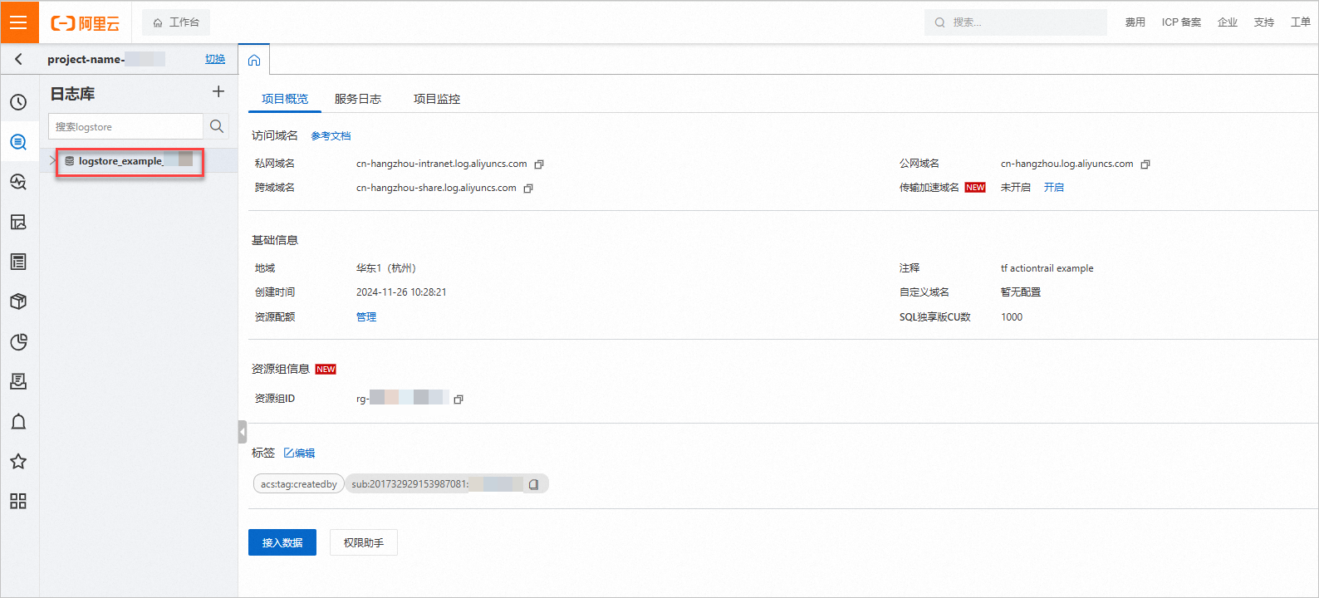The image size is (1319, 598).
Task: Click 开启 to enable transfer acceleration
Action: [1054, 188]
